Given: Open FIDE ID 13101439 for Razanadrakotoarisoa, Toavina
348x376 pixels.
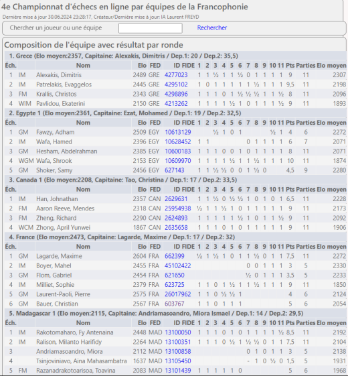Looking at the screenshot, I should (x=178, y=371).
